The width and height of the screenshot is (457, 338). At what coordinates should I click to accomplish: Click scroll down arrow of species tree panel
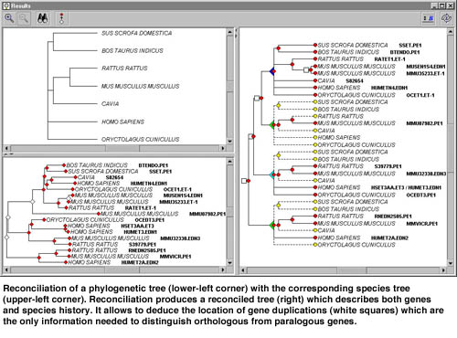pos(230,142)
